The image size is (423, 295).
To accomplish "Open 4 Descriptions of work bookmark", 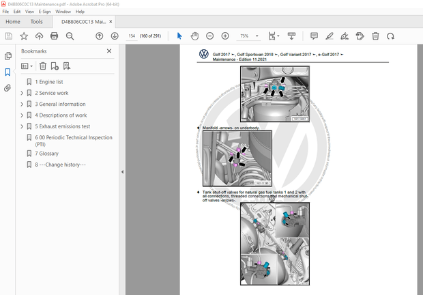I will [61, 115].
